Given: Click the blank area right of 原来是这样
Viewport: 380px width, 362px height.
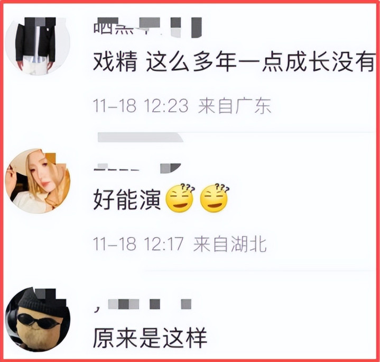Looking at the screenshot, I should point(290,338).
